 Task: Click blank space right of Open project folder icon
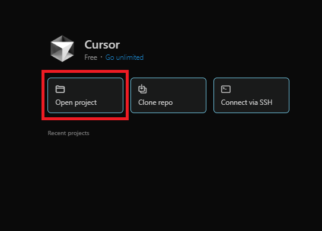pyautogui.click(x=94, y=89)
